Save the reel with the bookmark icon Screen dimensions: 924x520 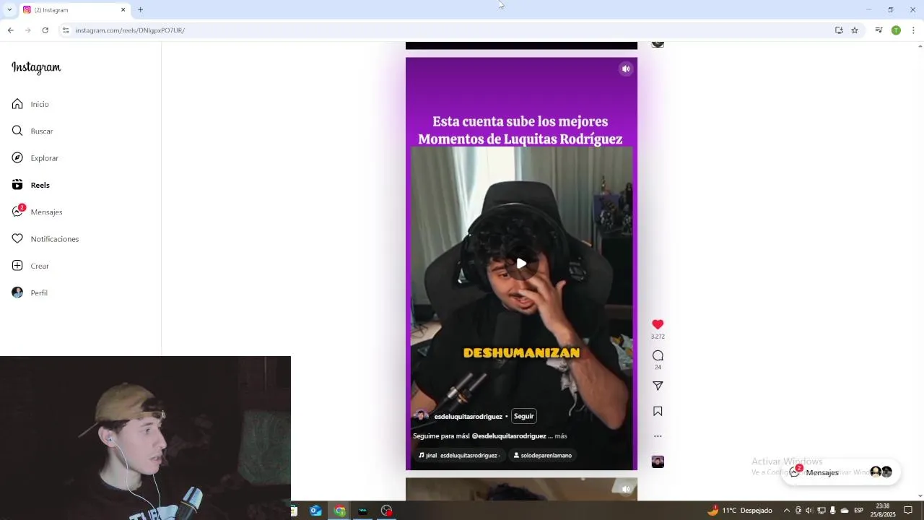(x=658, y=412)
